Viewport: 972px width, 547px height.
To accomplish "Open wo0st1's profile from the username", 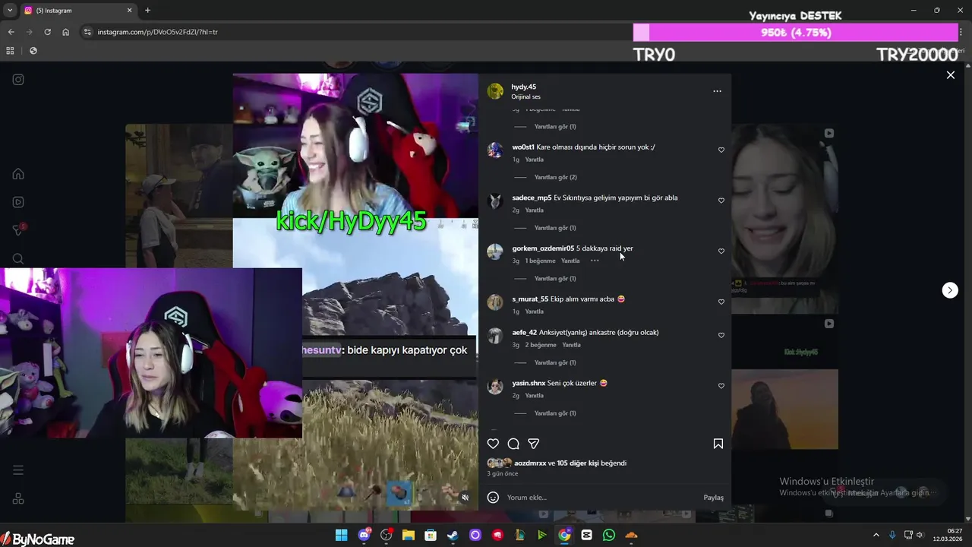I will tap(523, 147).
